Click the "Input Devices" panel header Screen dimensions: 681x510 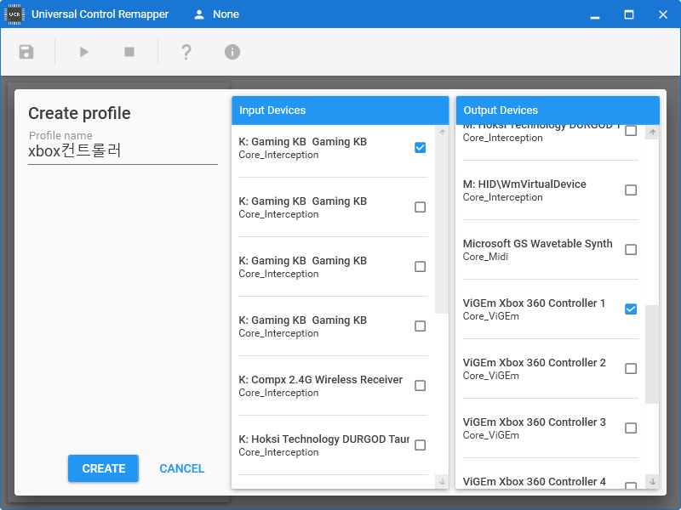(x=340, y=110)
